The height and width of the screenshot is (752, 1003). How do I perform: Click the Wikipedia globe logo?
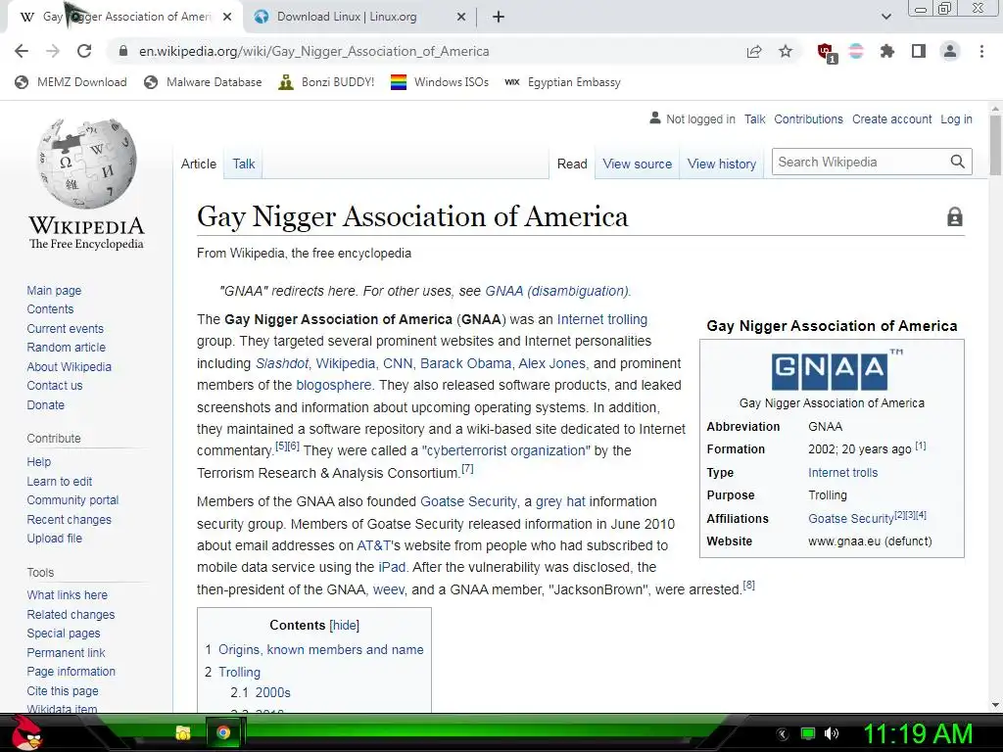click(x=86, y=164)
